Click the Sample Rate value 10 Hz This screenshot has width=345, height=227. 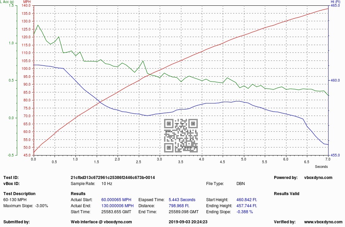tap(107, 184)
